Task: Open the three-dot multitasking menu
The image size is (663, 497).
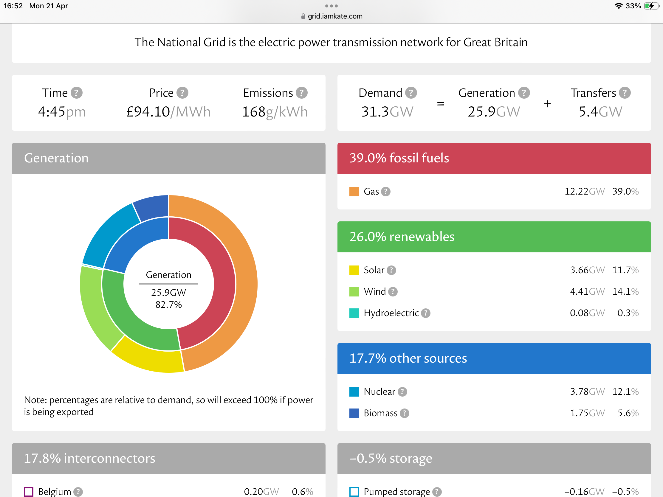Action: tap(331, 6)
